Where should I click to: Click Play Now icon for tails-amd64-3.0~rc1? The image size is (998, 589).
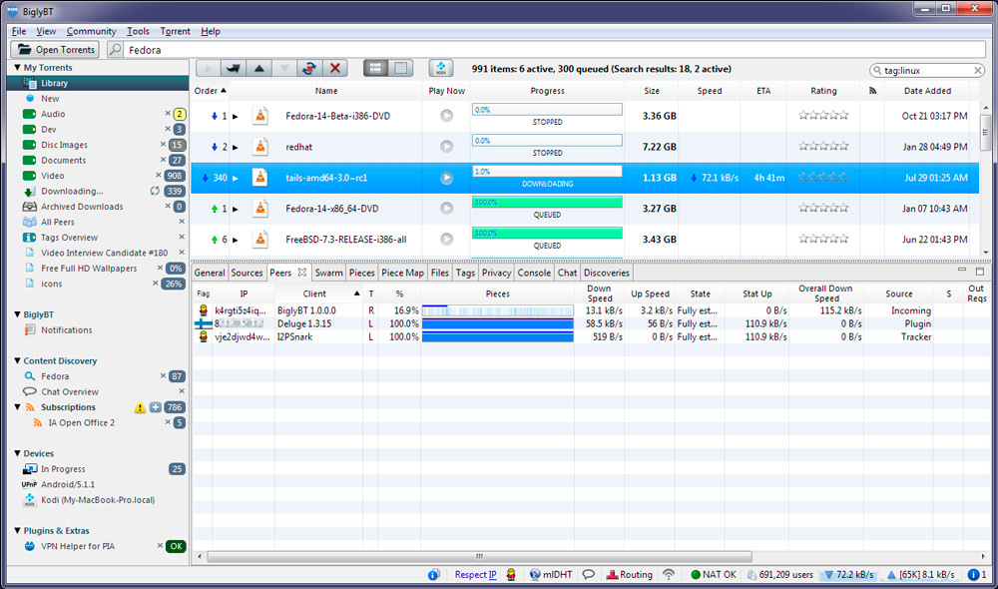(x=446, y=178)
